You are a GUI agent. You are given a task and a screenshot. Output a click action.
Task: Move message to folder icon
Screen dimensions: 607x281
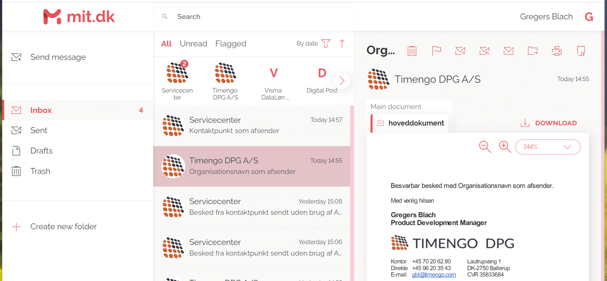point(533,51)
